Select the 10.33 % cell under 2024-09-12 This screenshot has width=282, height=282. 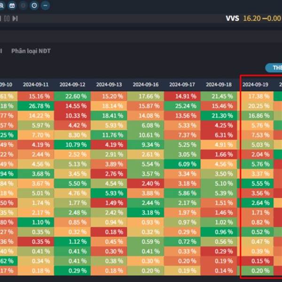[x=72, y=116]
